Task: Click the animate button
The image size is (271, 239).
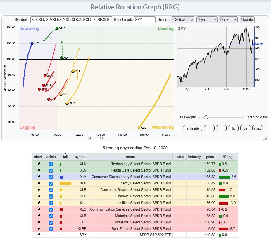Action: pyautogui.click(x=193, y=128)
